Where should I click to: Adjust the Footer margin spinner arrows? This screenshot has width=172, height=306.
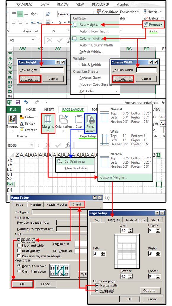point(158,276)
